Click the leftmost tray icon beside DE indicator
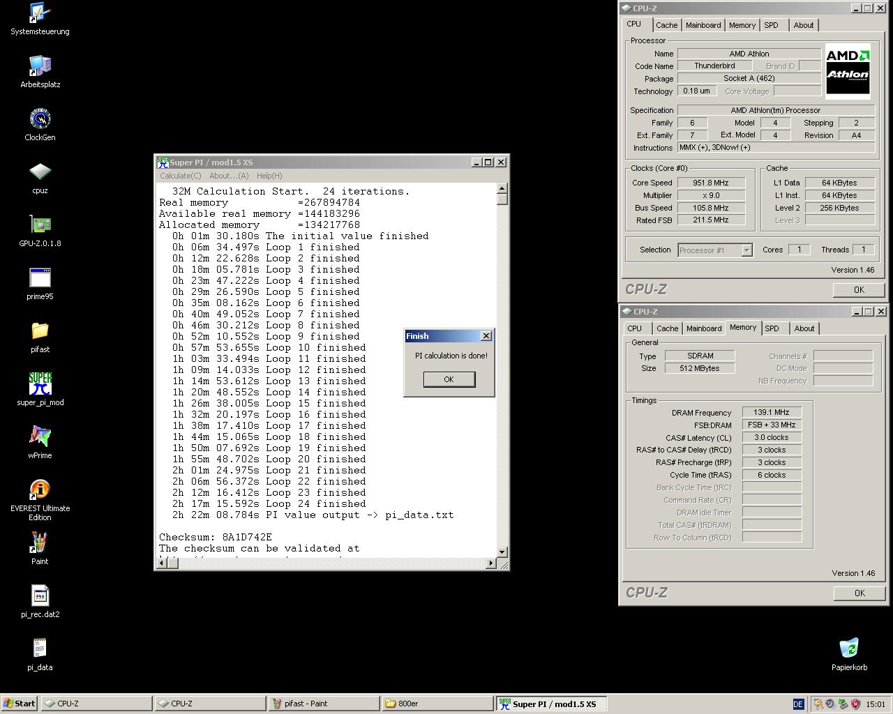 click(818, 704)
